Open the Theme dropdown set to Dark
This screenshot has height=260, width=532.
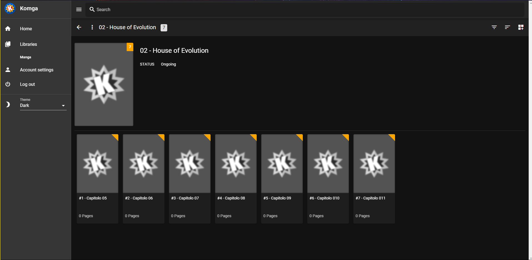(x=43, y=106)
